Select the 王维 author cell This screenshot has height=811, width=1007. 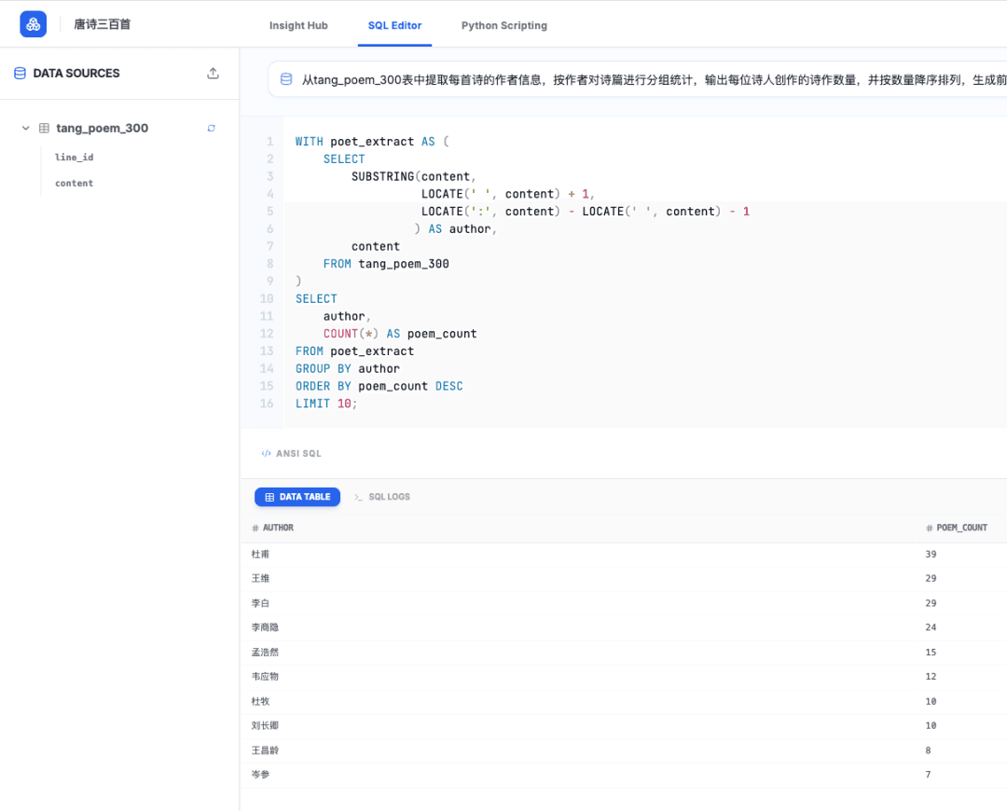(261, 579)
